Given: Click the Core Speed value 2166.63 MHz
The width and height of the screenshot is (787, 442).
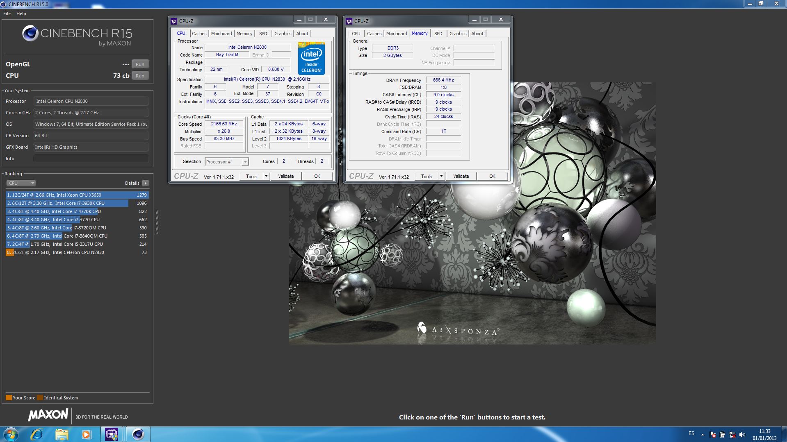Looking at the screenshot, I should 224,124.
